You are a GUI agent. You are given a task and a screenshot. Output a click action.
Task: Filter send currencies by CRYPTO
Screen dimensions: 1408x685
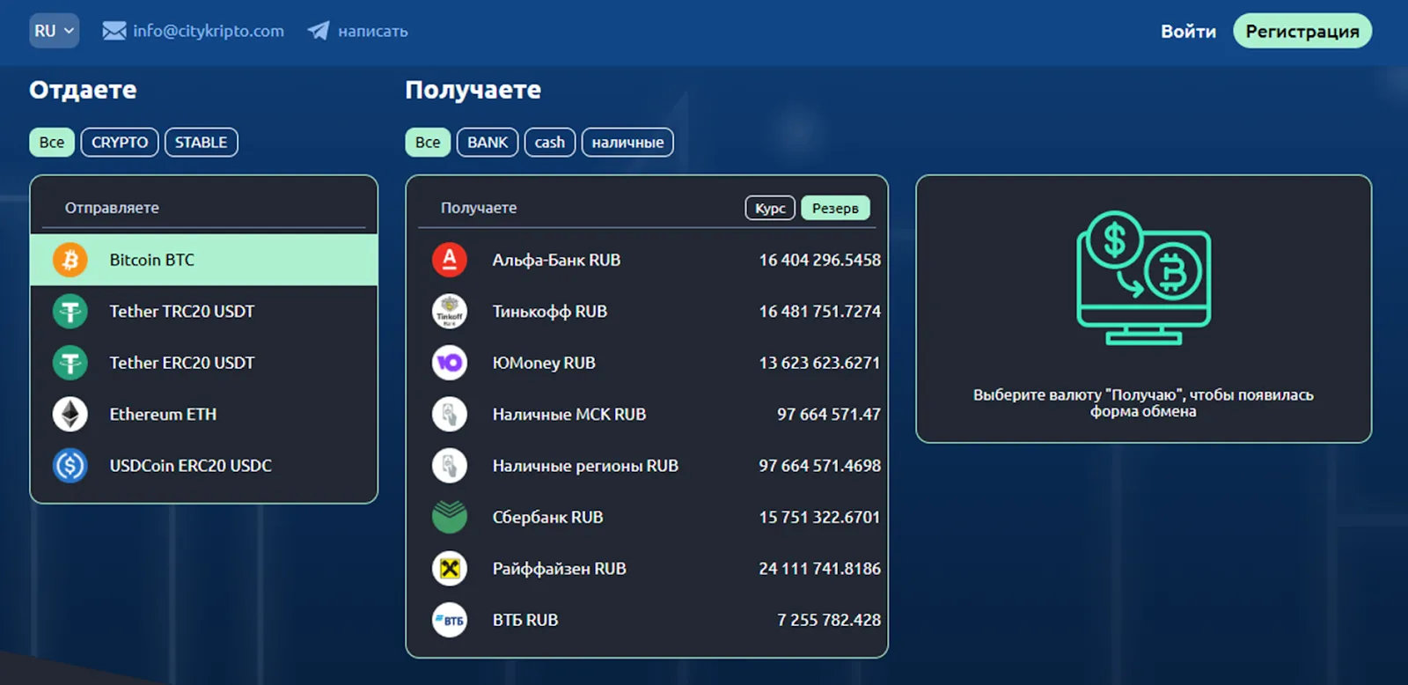120,143
